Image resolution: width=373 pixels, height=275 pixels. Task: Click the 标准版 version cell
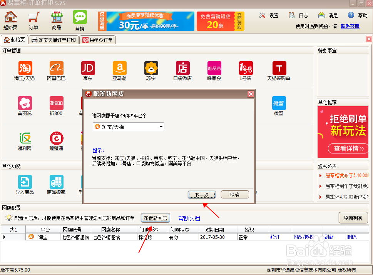click(x=153, y=237)
